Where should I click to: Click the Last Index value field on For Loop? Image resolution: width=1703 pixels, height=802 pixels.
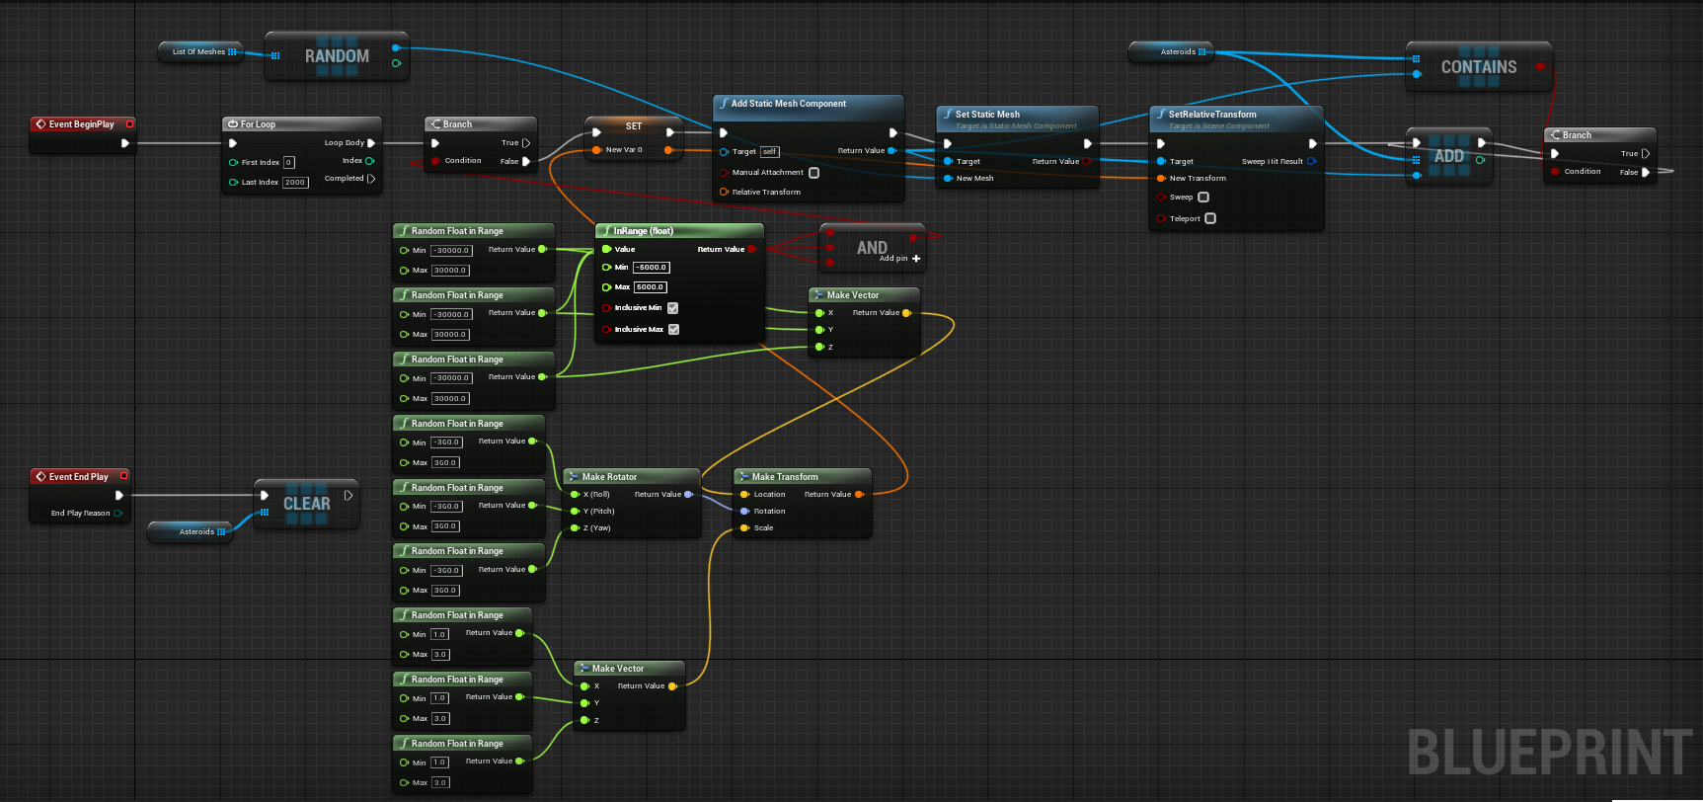(x=295, y=183)
